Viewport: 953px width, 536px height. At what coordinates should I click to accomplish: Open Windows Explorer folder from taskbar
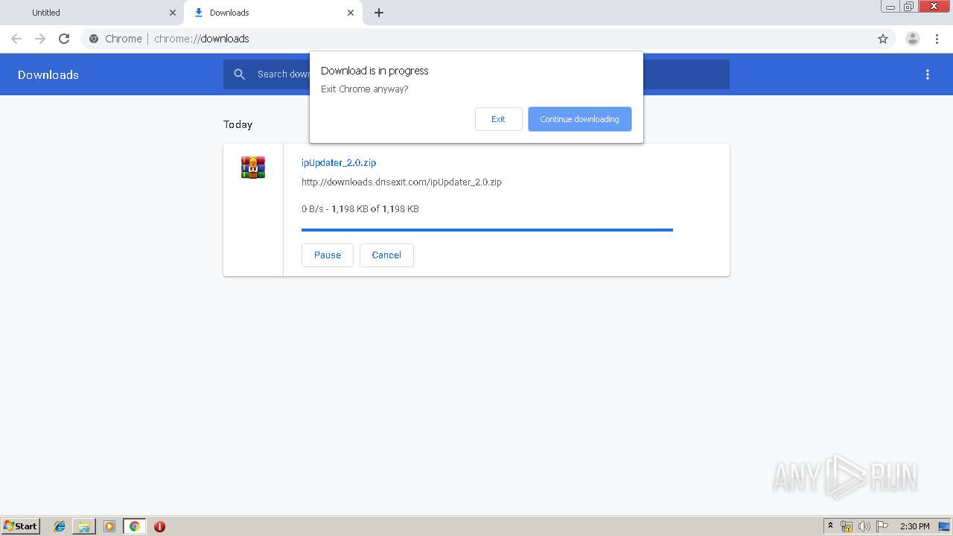84,526
